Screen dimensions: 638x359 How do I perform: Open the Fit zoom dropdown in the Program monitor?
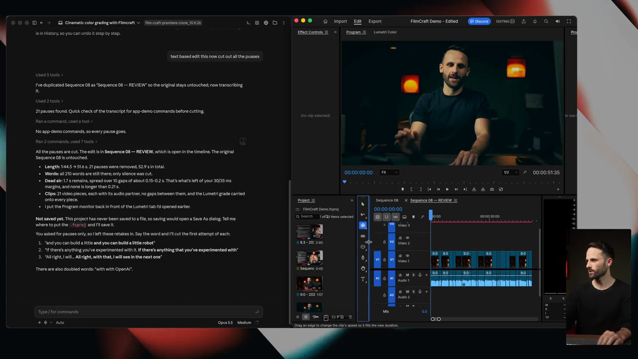click(389, 173)
